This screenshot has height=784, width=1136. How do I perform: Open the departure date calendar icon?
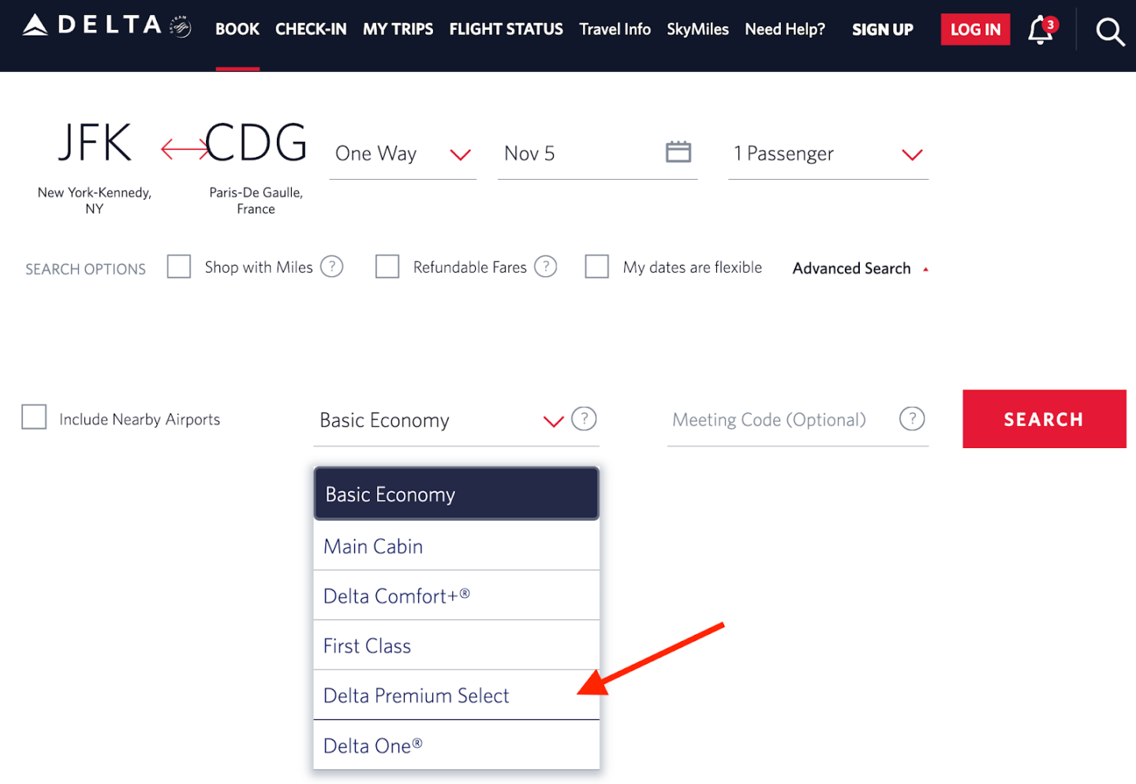pyautogui.click(x=678, y=151)
